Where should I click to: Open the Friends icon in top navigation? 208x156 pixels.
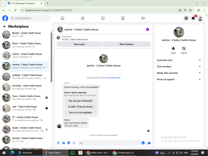pos(83,18)
